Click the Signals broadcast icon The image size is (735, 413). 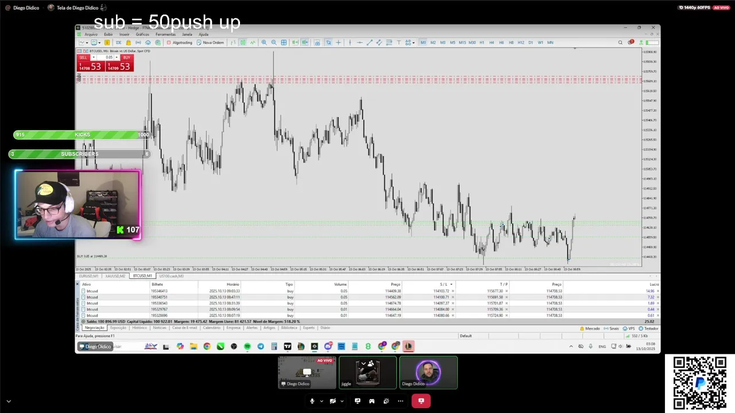click(138, 42)
